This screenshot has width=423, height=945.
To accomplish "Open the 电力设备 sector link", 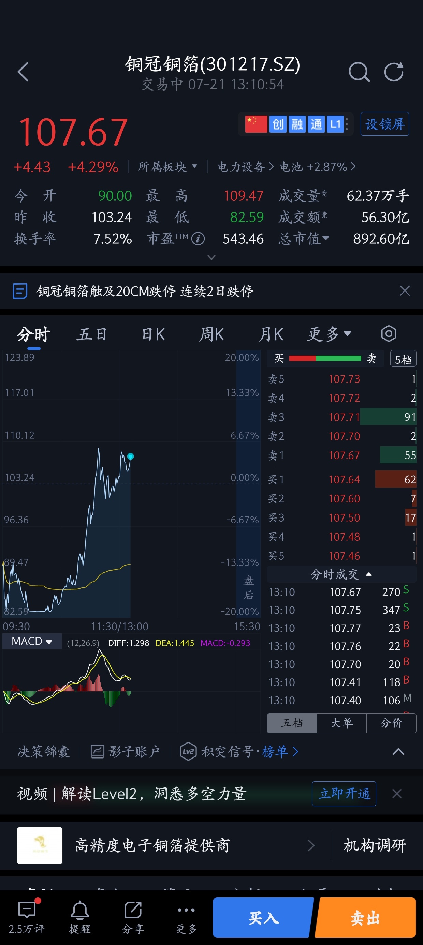I will [x=246, y=167].
